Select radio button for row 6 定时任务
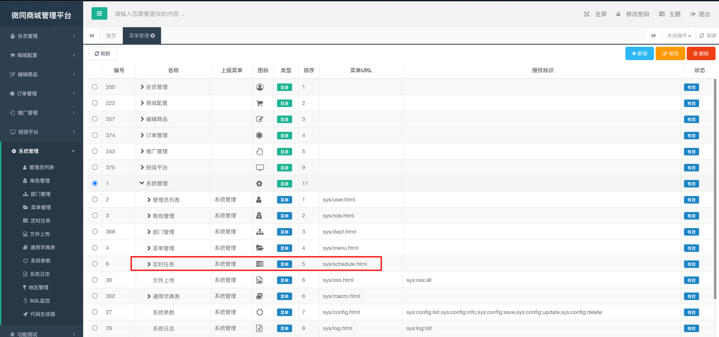 95,264
